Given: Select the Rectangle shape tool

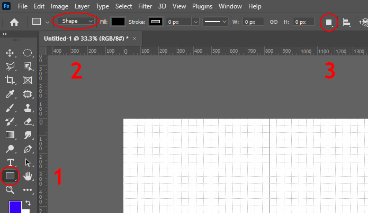Looking at the screenshot, I should pos(10,176).
